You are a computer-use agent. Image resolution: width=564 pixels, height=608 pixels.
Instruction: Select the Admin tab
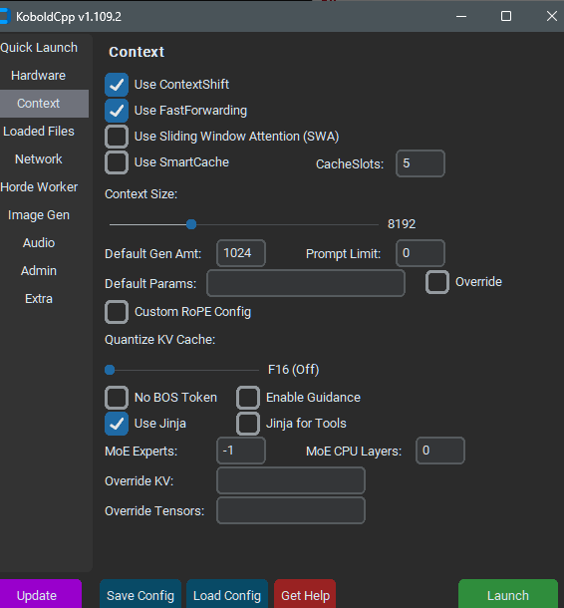tap(39, 271)
